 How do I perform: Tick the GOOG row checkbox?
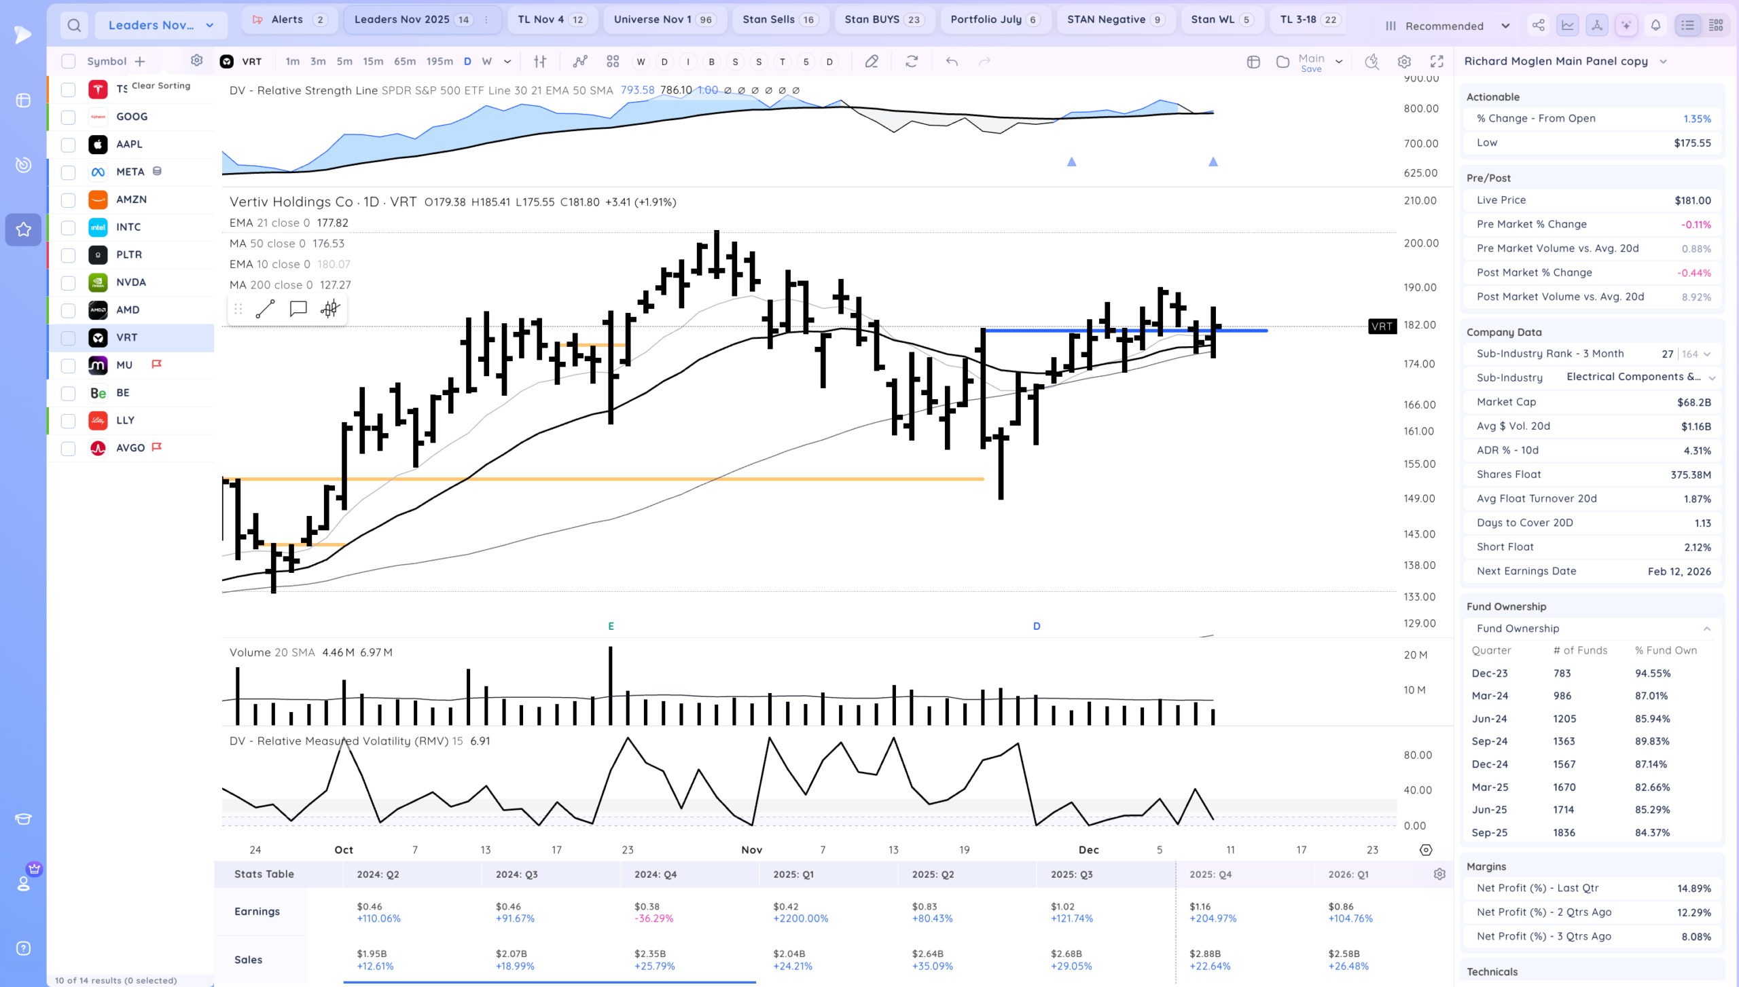click(68, 117)
